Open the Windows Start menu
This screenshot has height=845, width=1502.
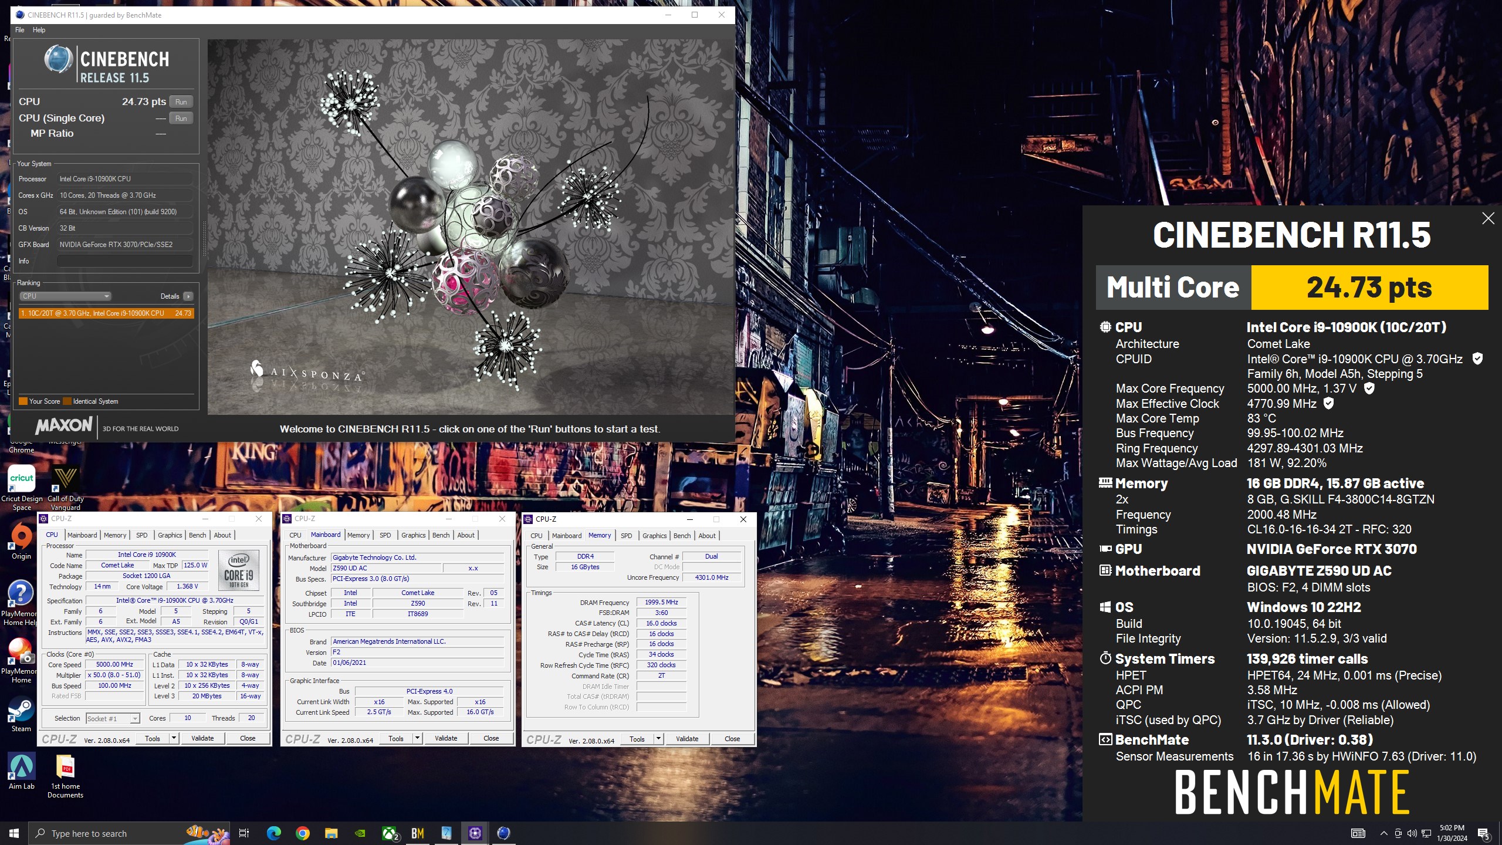coord(14,833)
